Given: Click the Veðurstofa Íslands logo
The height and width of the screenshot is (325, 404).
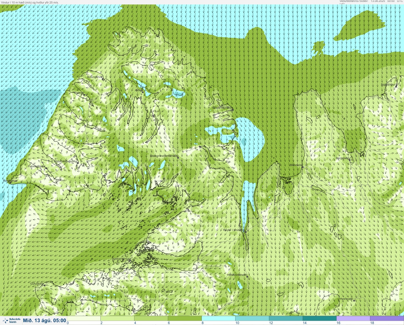Looking at the screenshot, I should [11, 321].
